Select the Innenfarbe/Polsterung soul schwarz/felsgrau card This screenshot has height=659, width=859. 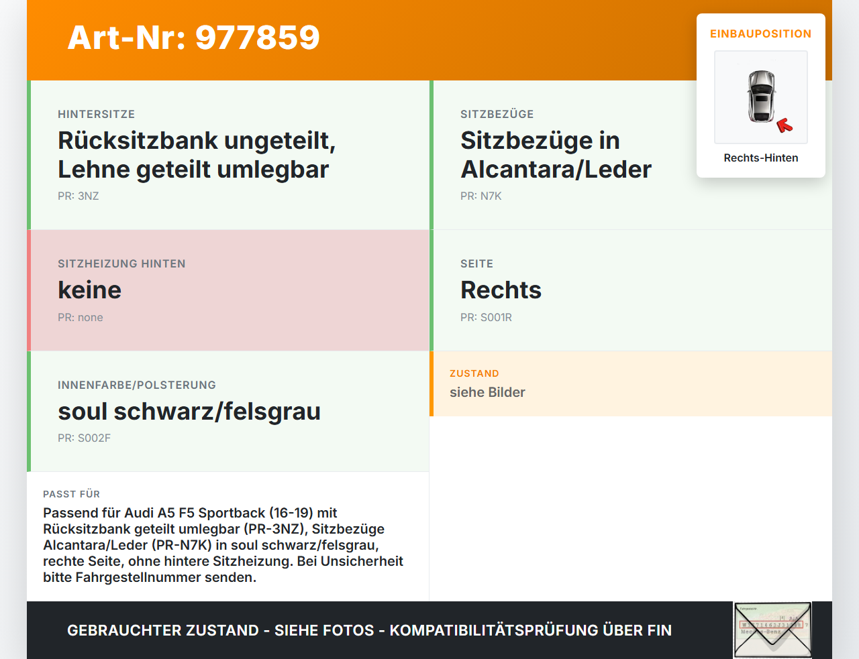[228, 411]
